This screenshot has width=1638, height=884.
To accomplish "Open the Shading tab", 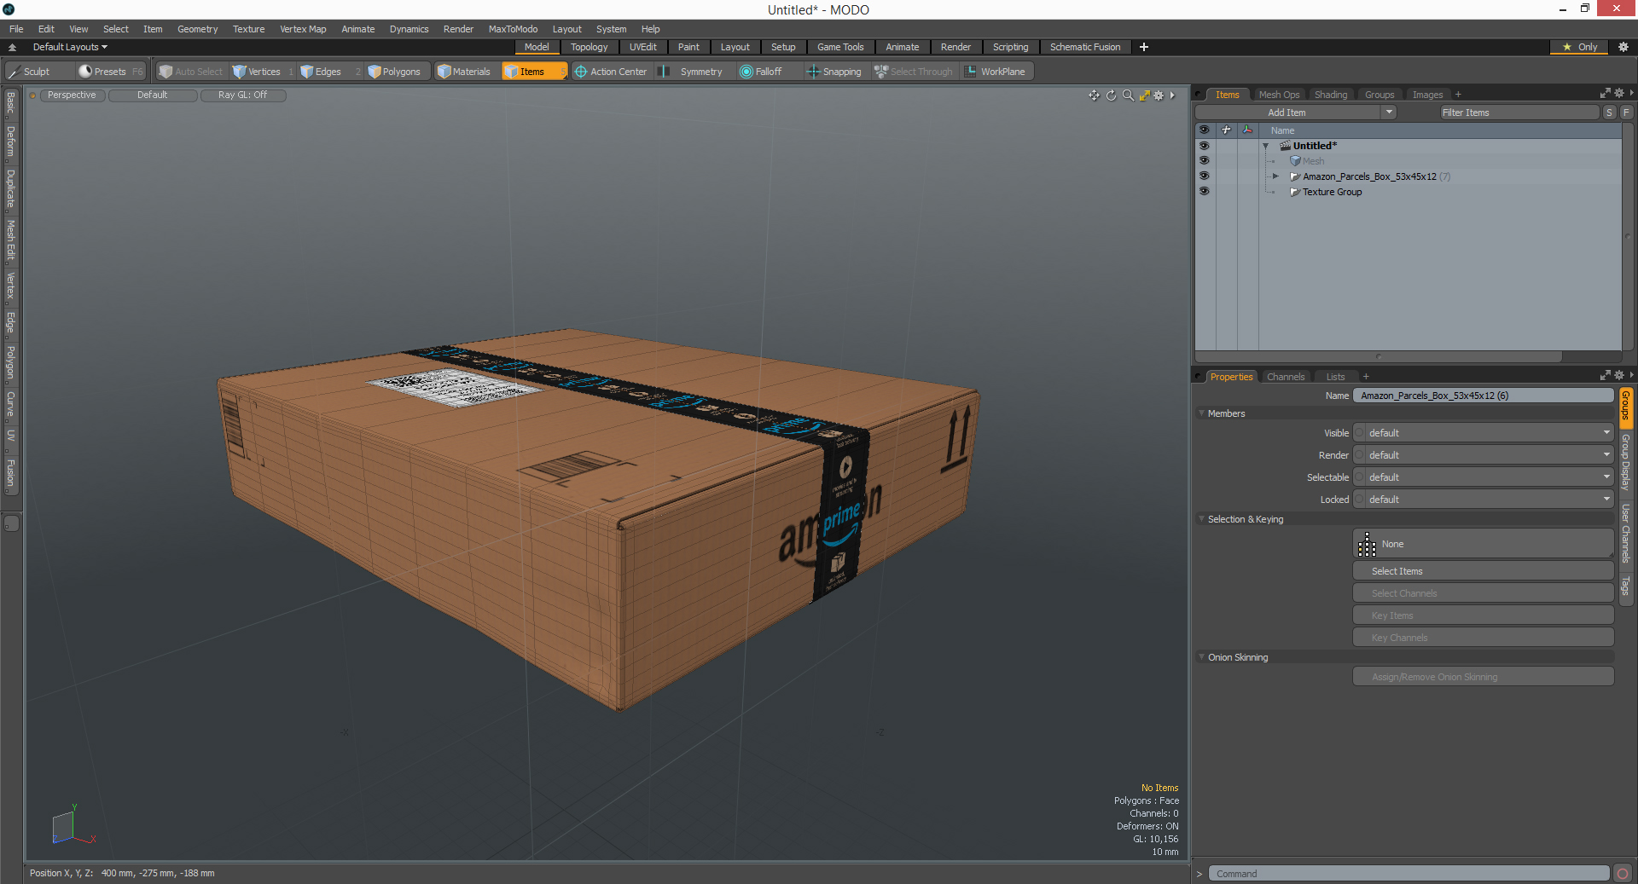I will 1331,95.
